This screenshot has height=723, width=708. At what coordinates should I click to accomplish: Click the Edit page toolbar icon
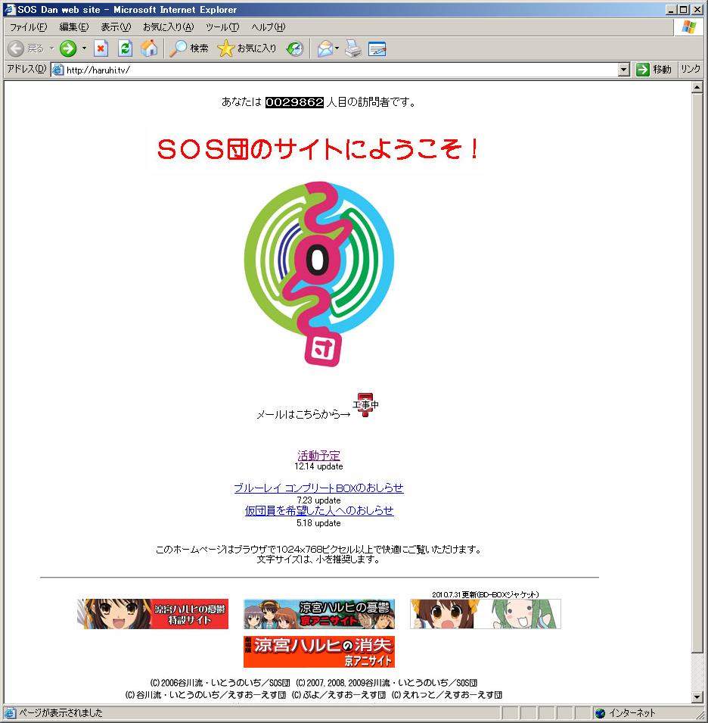click(x=377, y=48)
